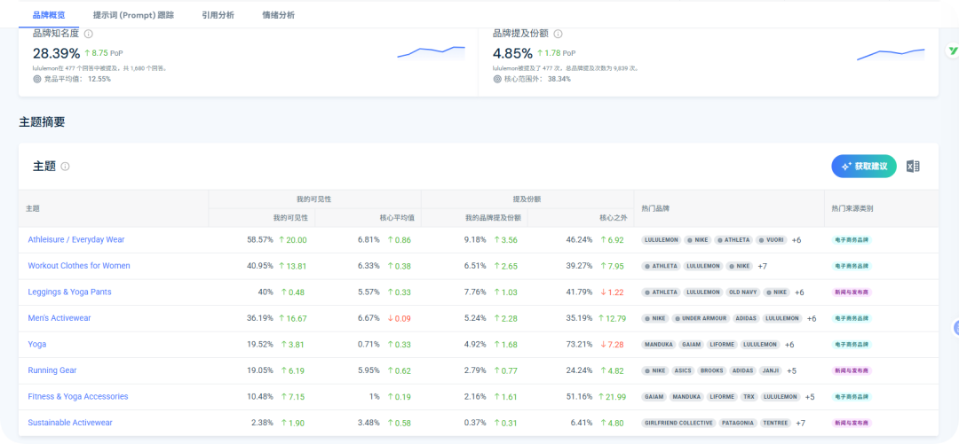Screen dimensions: 959x444
Task: Expand +6 brands in Athleisure row
Action: [x=797, y=240]
